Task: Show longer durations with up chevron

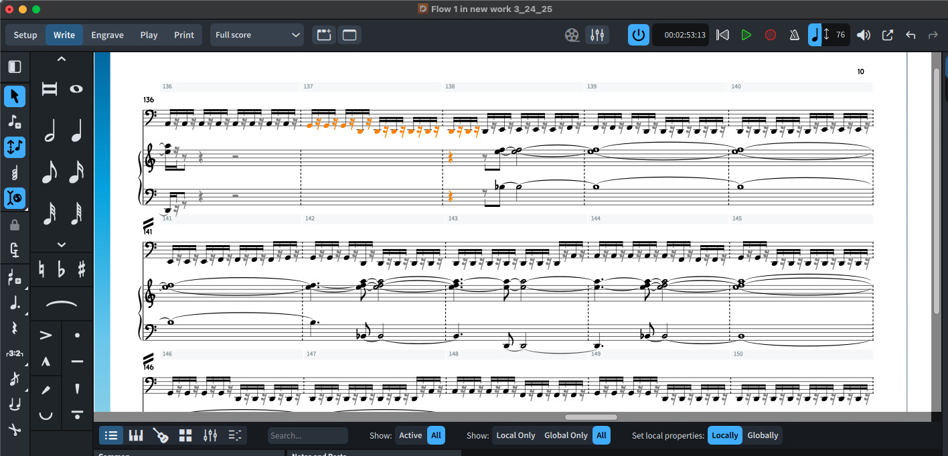Action: [x=62, y=60]
